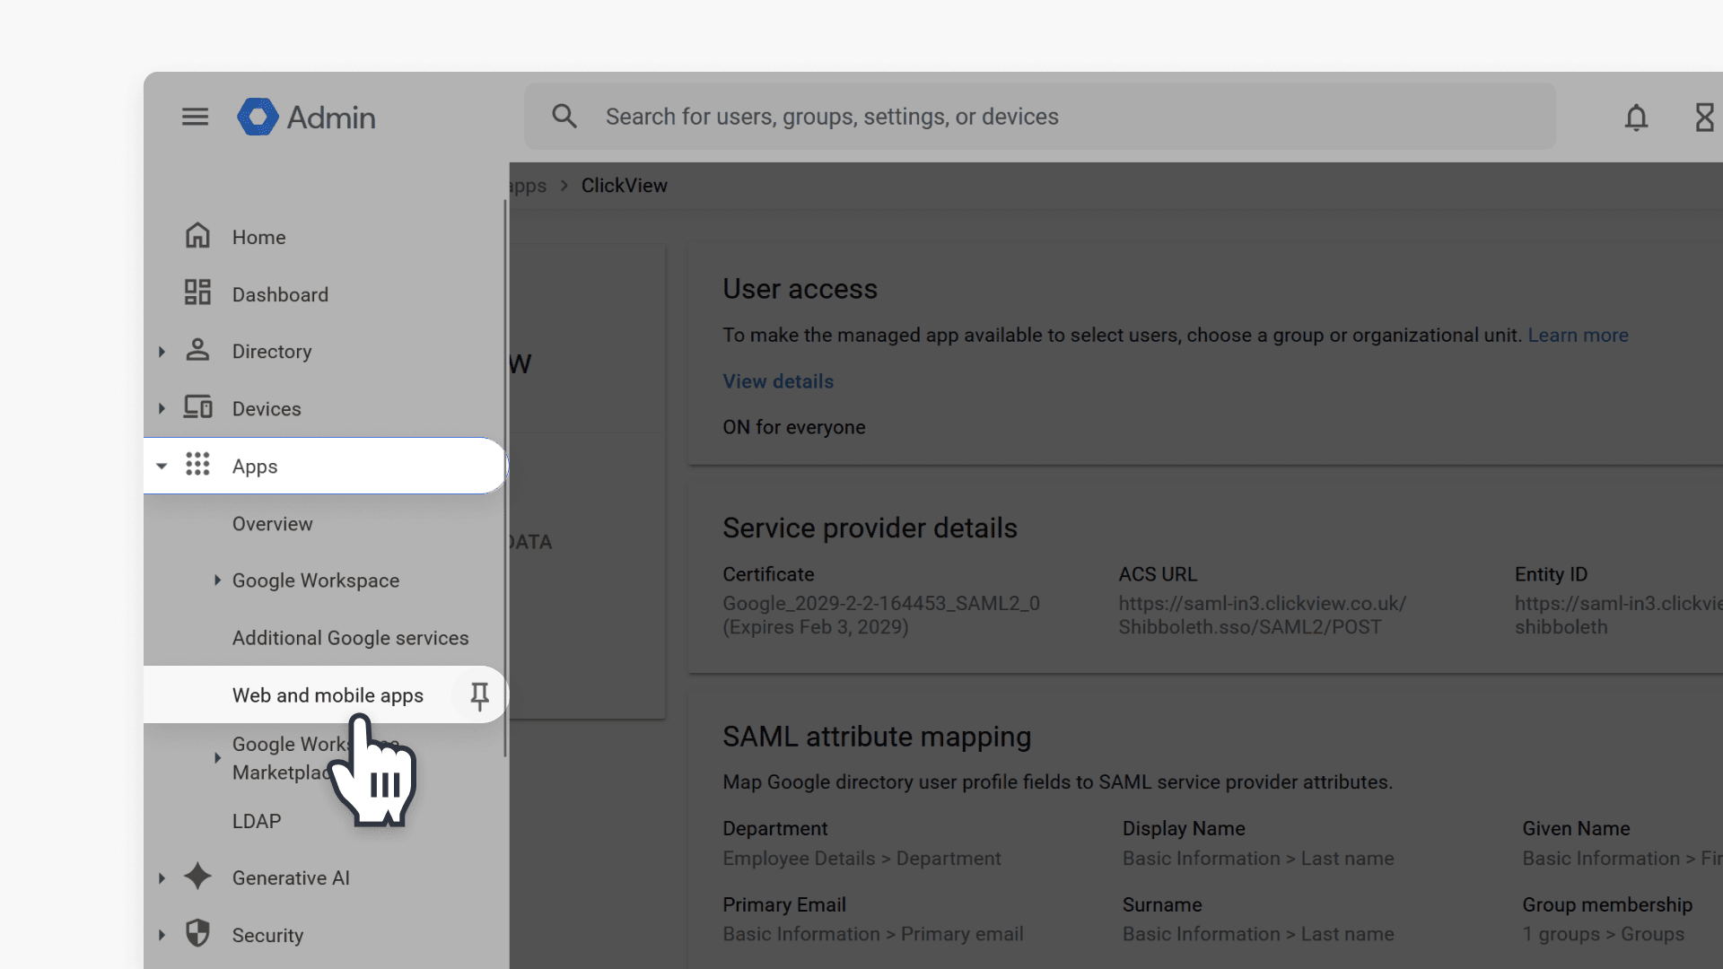Click 'ON for everyone' status text
This screenshot has height=969, width=1723.
794,427
